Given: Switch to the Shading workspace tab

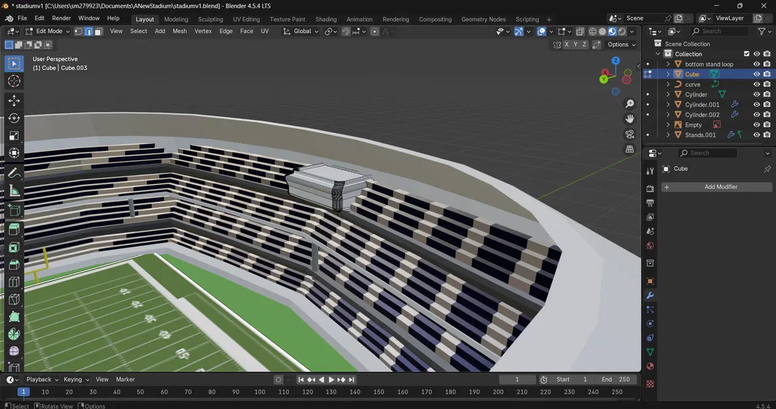Looking at the screenshot, I should coord(326,19).
